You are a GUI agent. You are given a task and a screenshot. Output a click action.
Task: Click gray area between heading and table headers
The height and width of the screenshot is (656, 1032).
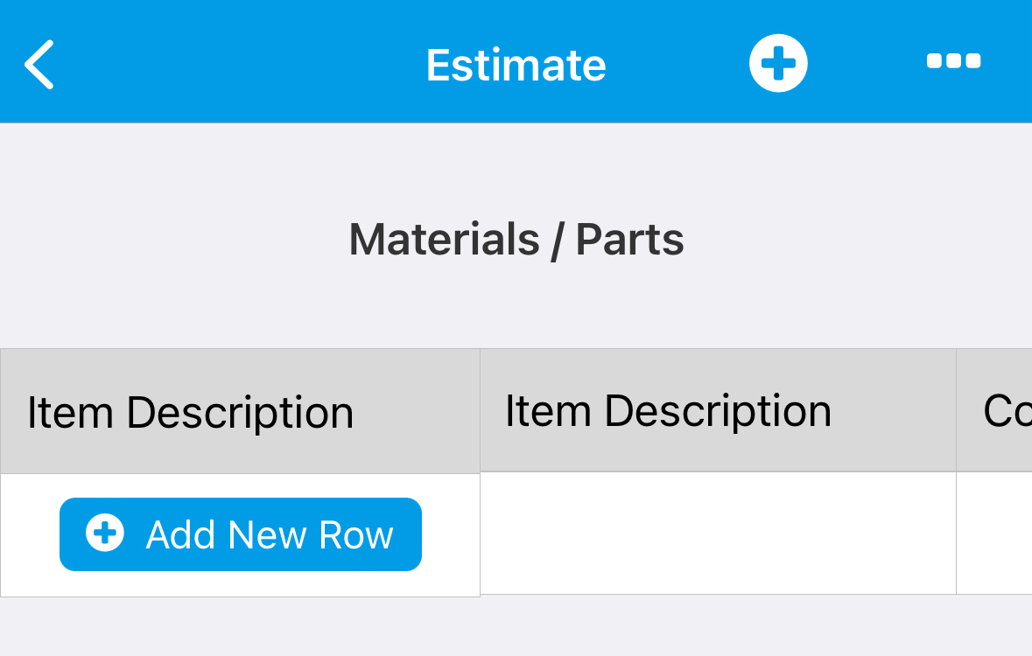tap(516, 306)
